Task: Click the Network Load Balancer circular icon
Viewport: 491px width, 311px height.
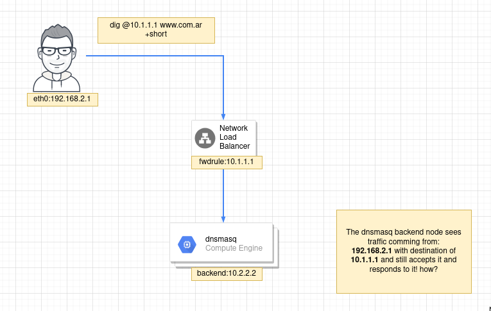Action: [x=205, y=138]
